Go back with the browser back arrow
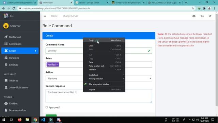The height and width of the screenshot is (123, 218). (x=3, y=8)
